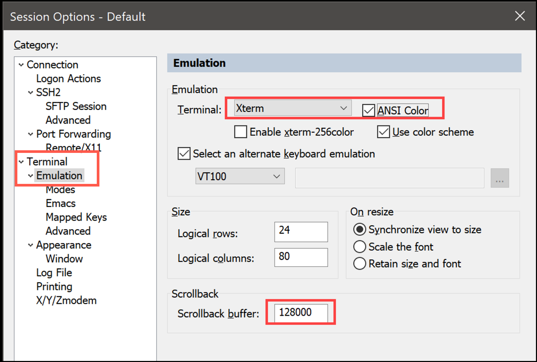The height and width of the screenshot is (362, 537).
Task: Uncheck Select an alternate keyboard emulation
Action: click(x=184, y=154)
